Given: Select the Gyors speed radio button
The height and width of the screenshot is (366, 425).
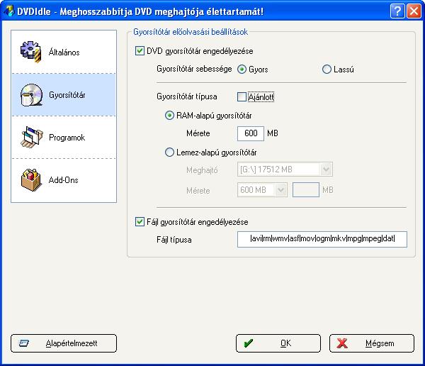Looking at the screenshot, I should [242, 70].
